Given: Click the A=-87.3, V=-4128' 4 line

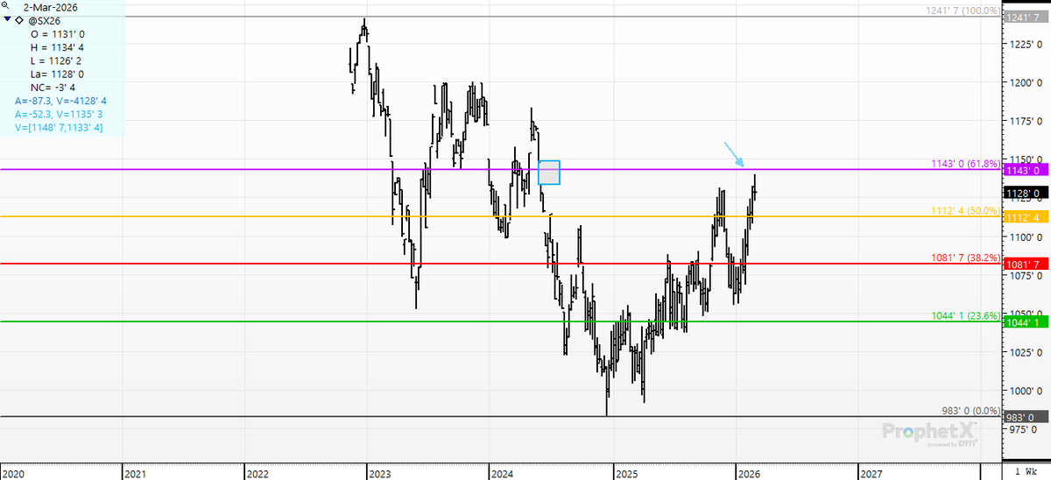Looking at the screenshot, I should click(x=59, y=102).
